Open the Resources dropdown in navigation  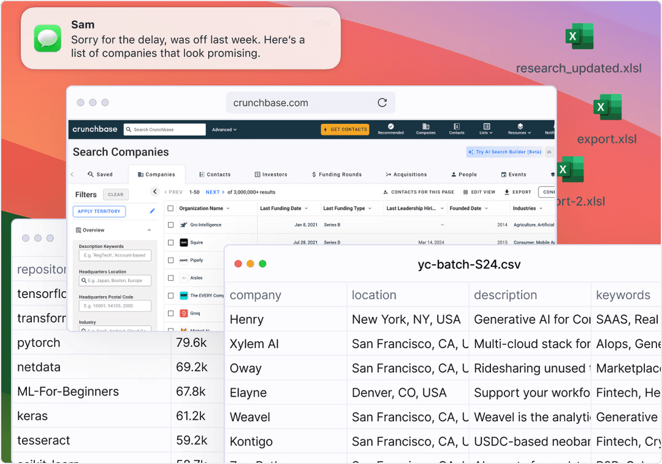(x=519, y=129)
